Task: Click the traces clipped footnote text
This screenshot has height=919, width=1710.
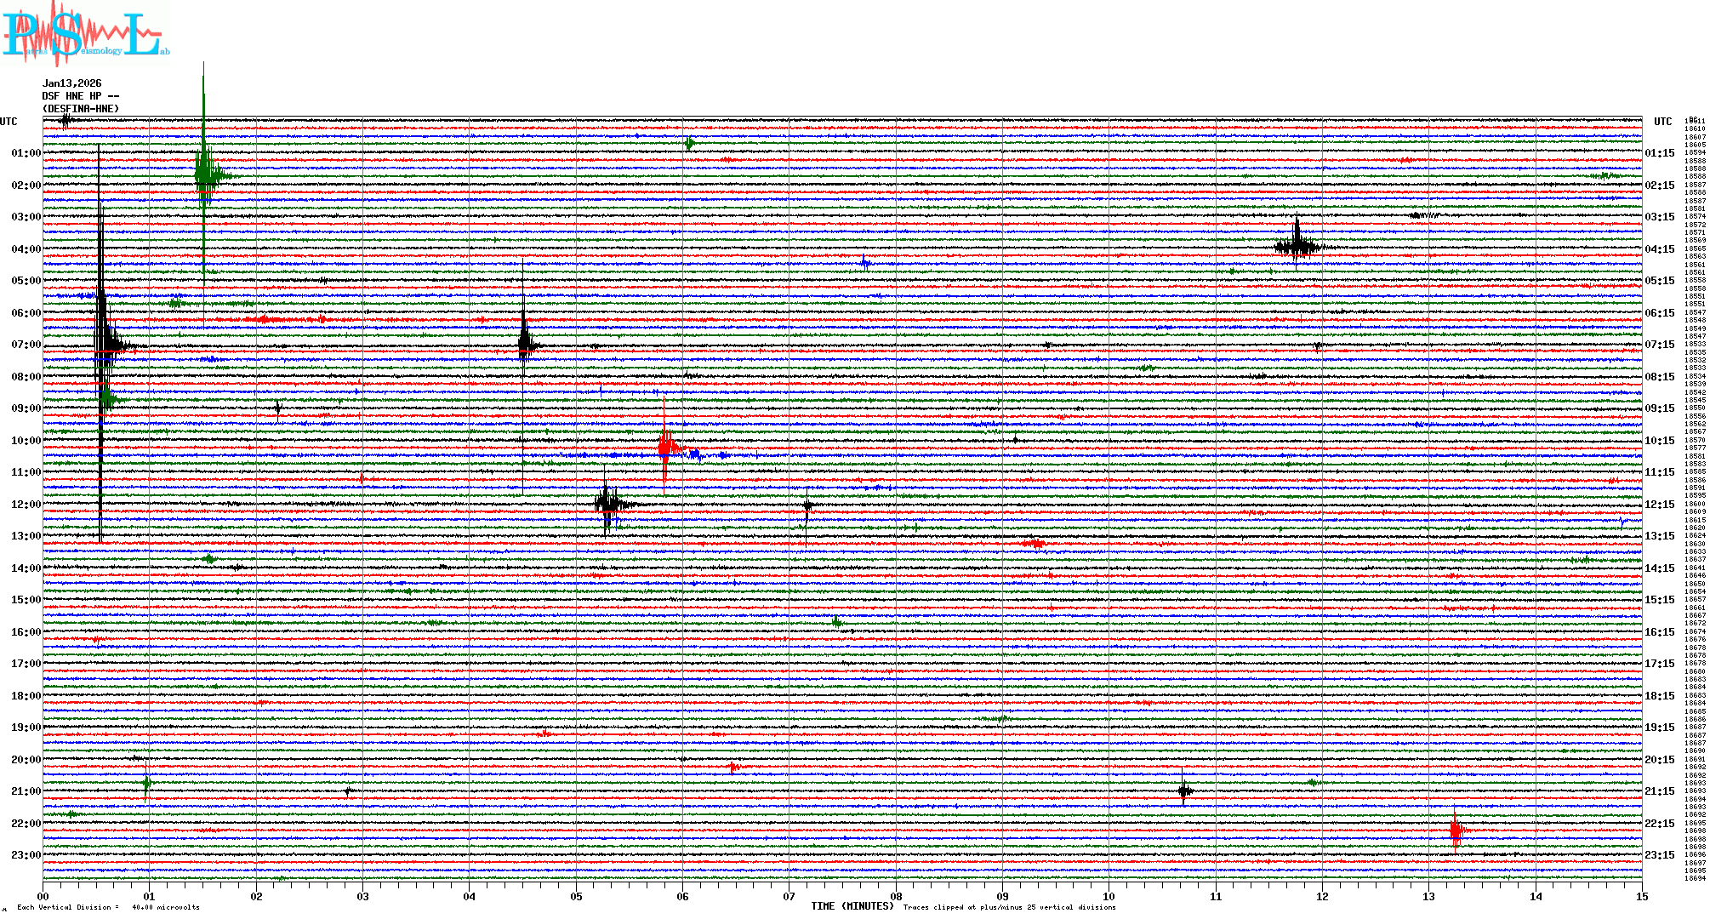Action: [1009, 907]
